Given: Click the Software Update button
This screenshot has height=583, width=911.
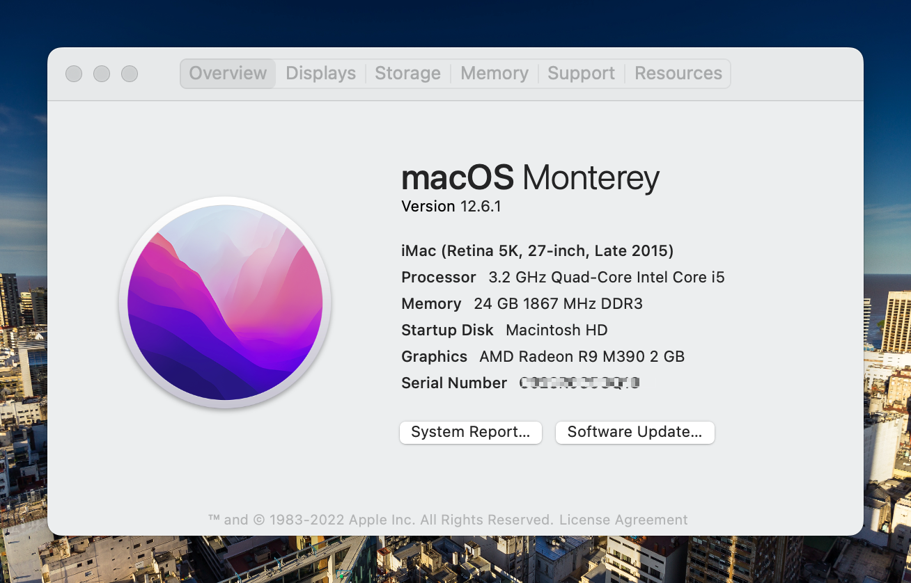Looking at the screenshot, I should pyautogui.click(x=634, y=432).
